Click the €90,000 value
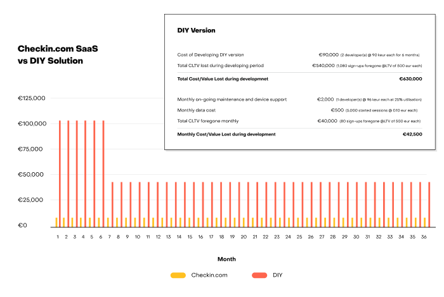The height and width of the screenshot is (297, 444). point(329,55)
